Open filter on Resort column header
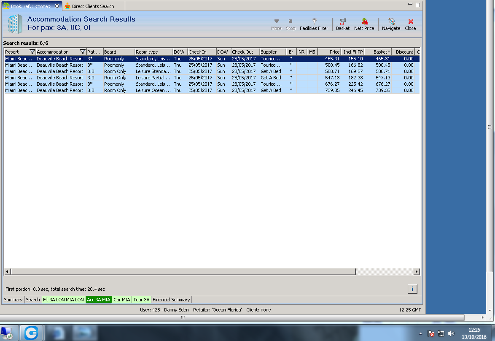Screen dimensions: 495x341 click(32, 52)
